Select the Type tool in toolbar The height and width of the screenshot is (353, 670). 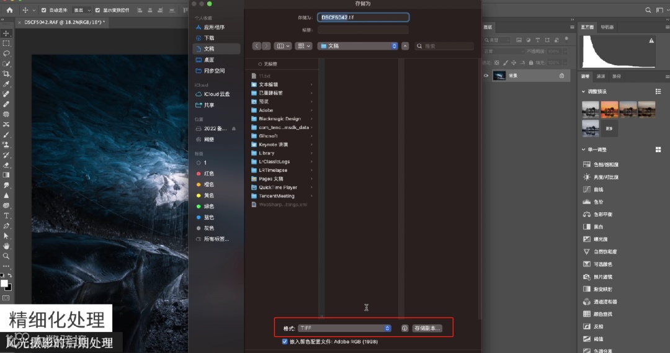click(x=6, y=215)
